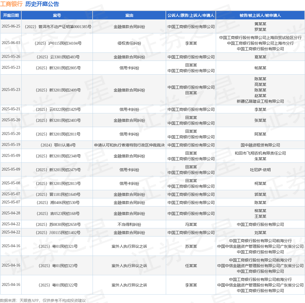
Task: Select case number 云3301民初483号
Action: 58,57
